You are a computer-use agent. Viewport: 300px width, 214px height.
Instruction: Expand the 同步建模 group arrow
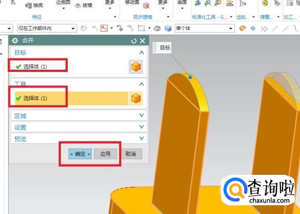[x=168, y=17]
